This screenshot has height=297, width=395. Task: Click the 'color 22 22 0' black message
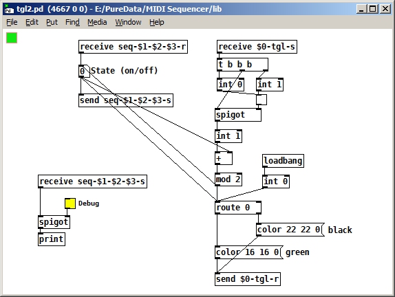(x=290, y=230)
